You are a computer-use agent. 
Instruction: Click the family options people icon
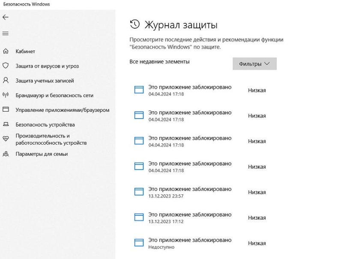pyautogui.click(x=6, y=154)
